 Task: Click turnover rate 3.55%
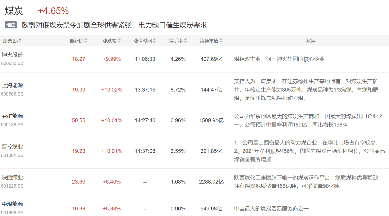(178, 151)
